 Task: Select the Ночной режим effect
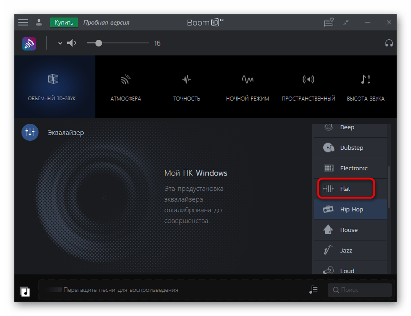(248, 87)
